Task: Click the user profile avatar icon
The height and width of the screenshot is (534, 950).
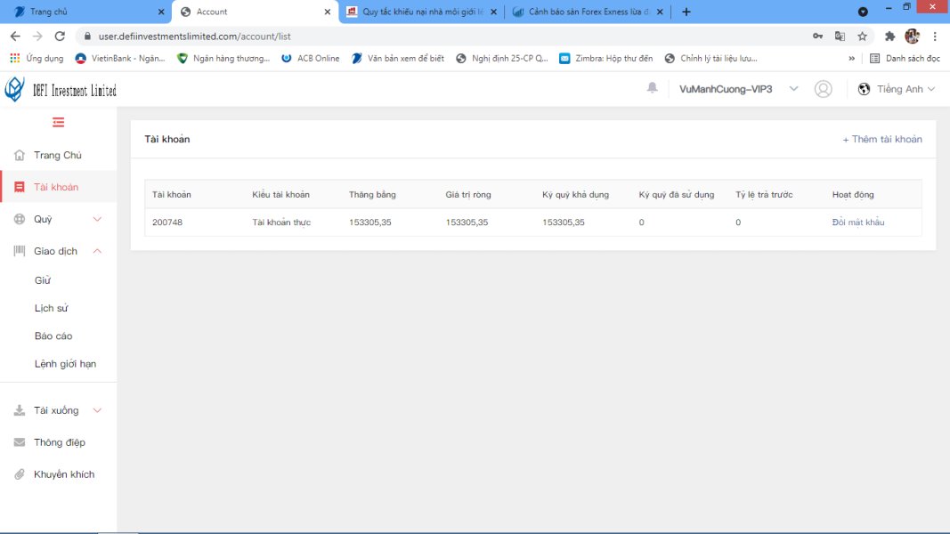Action: click(824, 89)
